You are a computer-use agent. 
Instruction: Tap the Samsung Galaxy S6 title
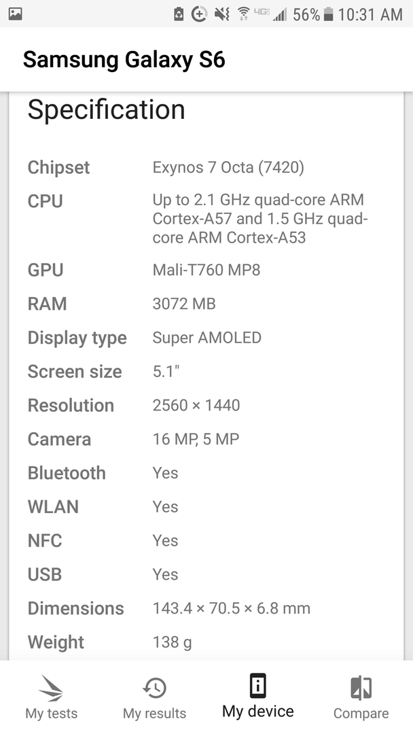(x=124, y=60)
